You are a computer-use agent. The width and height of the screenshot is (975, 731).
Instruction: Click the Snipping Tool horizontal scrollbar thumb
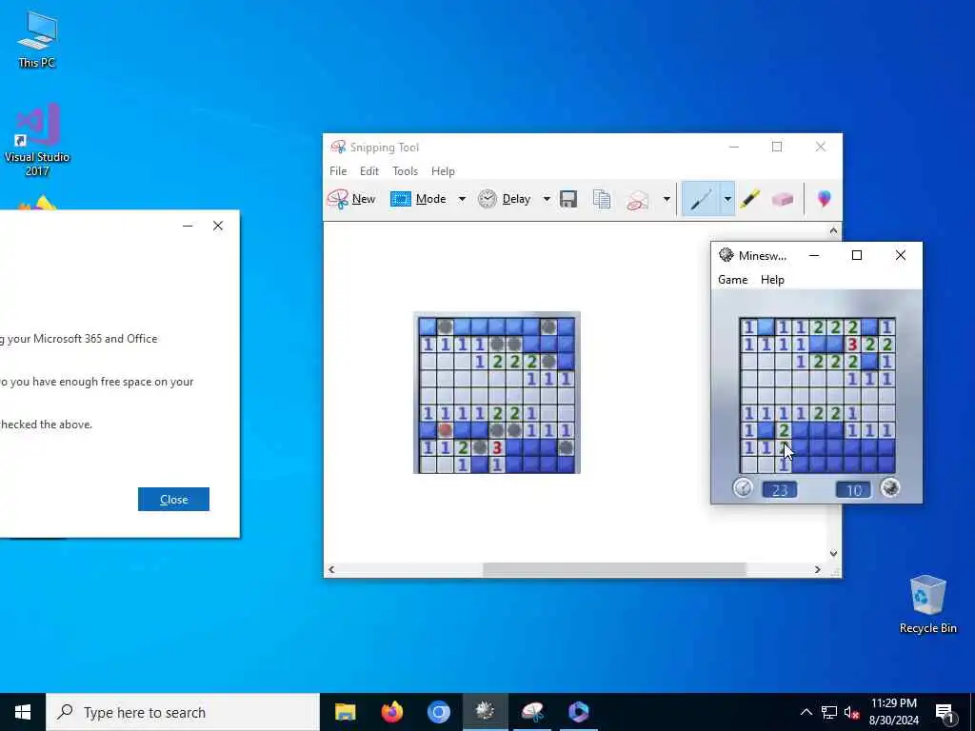pyautogui.click(x=614, y=569)
